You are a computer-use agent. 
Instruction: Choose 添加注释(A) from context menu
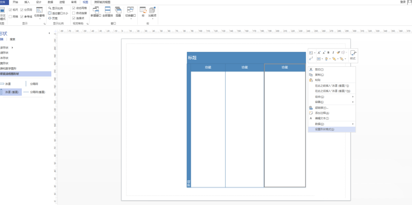click(x=332, y=113)
